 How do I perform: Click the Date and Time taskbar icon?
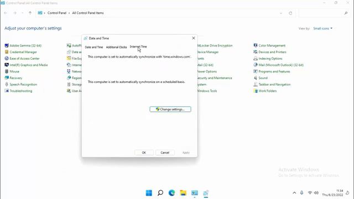tap(206, 193)
